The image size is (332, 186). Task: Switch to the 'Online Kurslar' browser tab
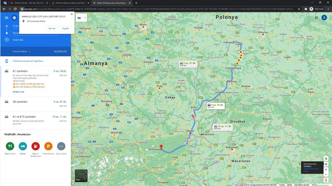[29, 3]
